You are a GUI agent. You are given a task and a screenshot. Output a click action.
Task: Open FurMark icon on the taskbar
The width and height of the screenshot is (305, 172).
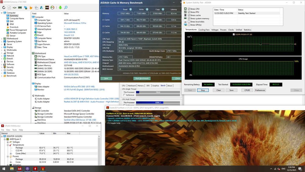[x=43, y=169]
